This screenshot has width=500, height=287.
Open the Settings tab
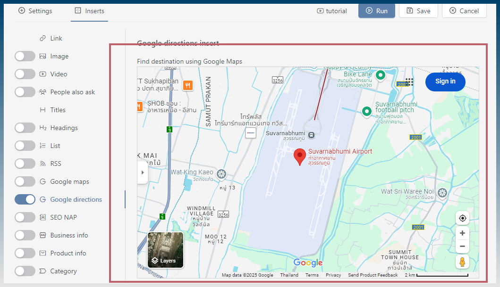[x=35, y=11]
